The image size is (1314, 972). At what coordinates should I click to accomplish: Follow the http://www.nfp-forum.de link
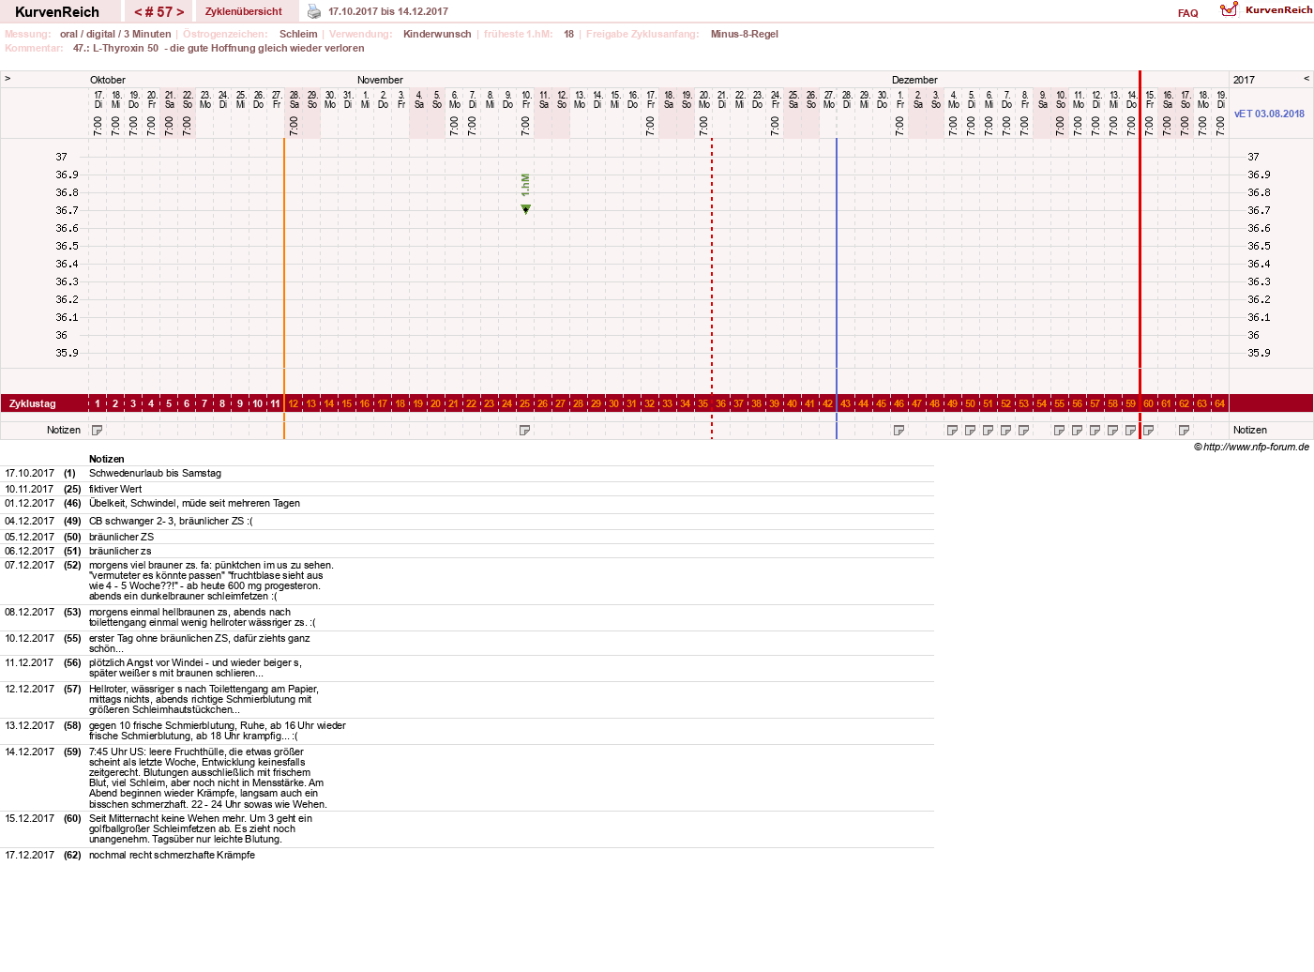coord(1256,447)
